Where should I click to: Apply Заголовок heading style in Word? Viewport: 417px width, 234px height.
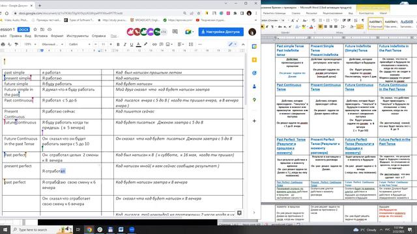[x=407, y=23]
